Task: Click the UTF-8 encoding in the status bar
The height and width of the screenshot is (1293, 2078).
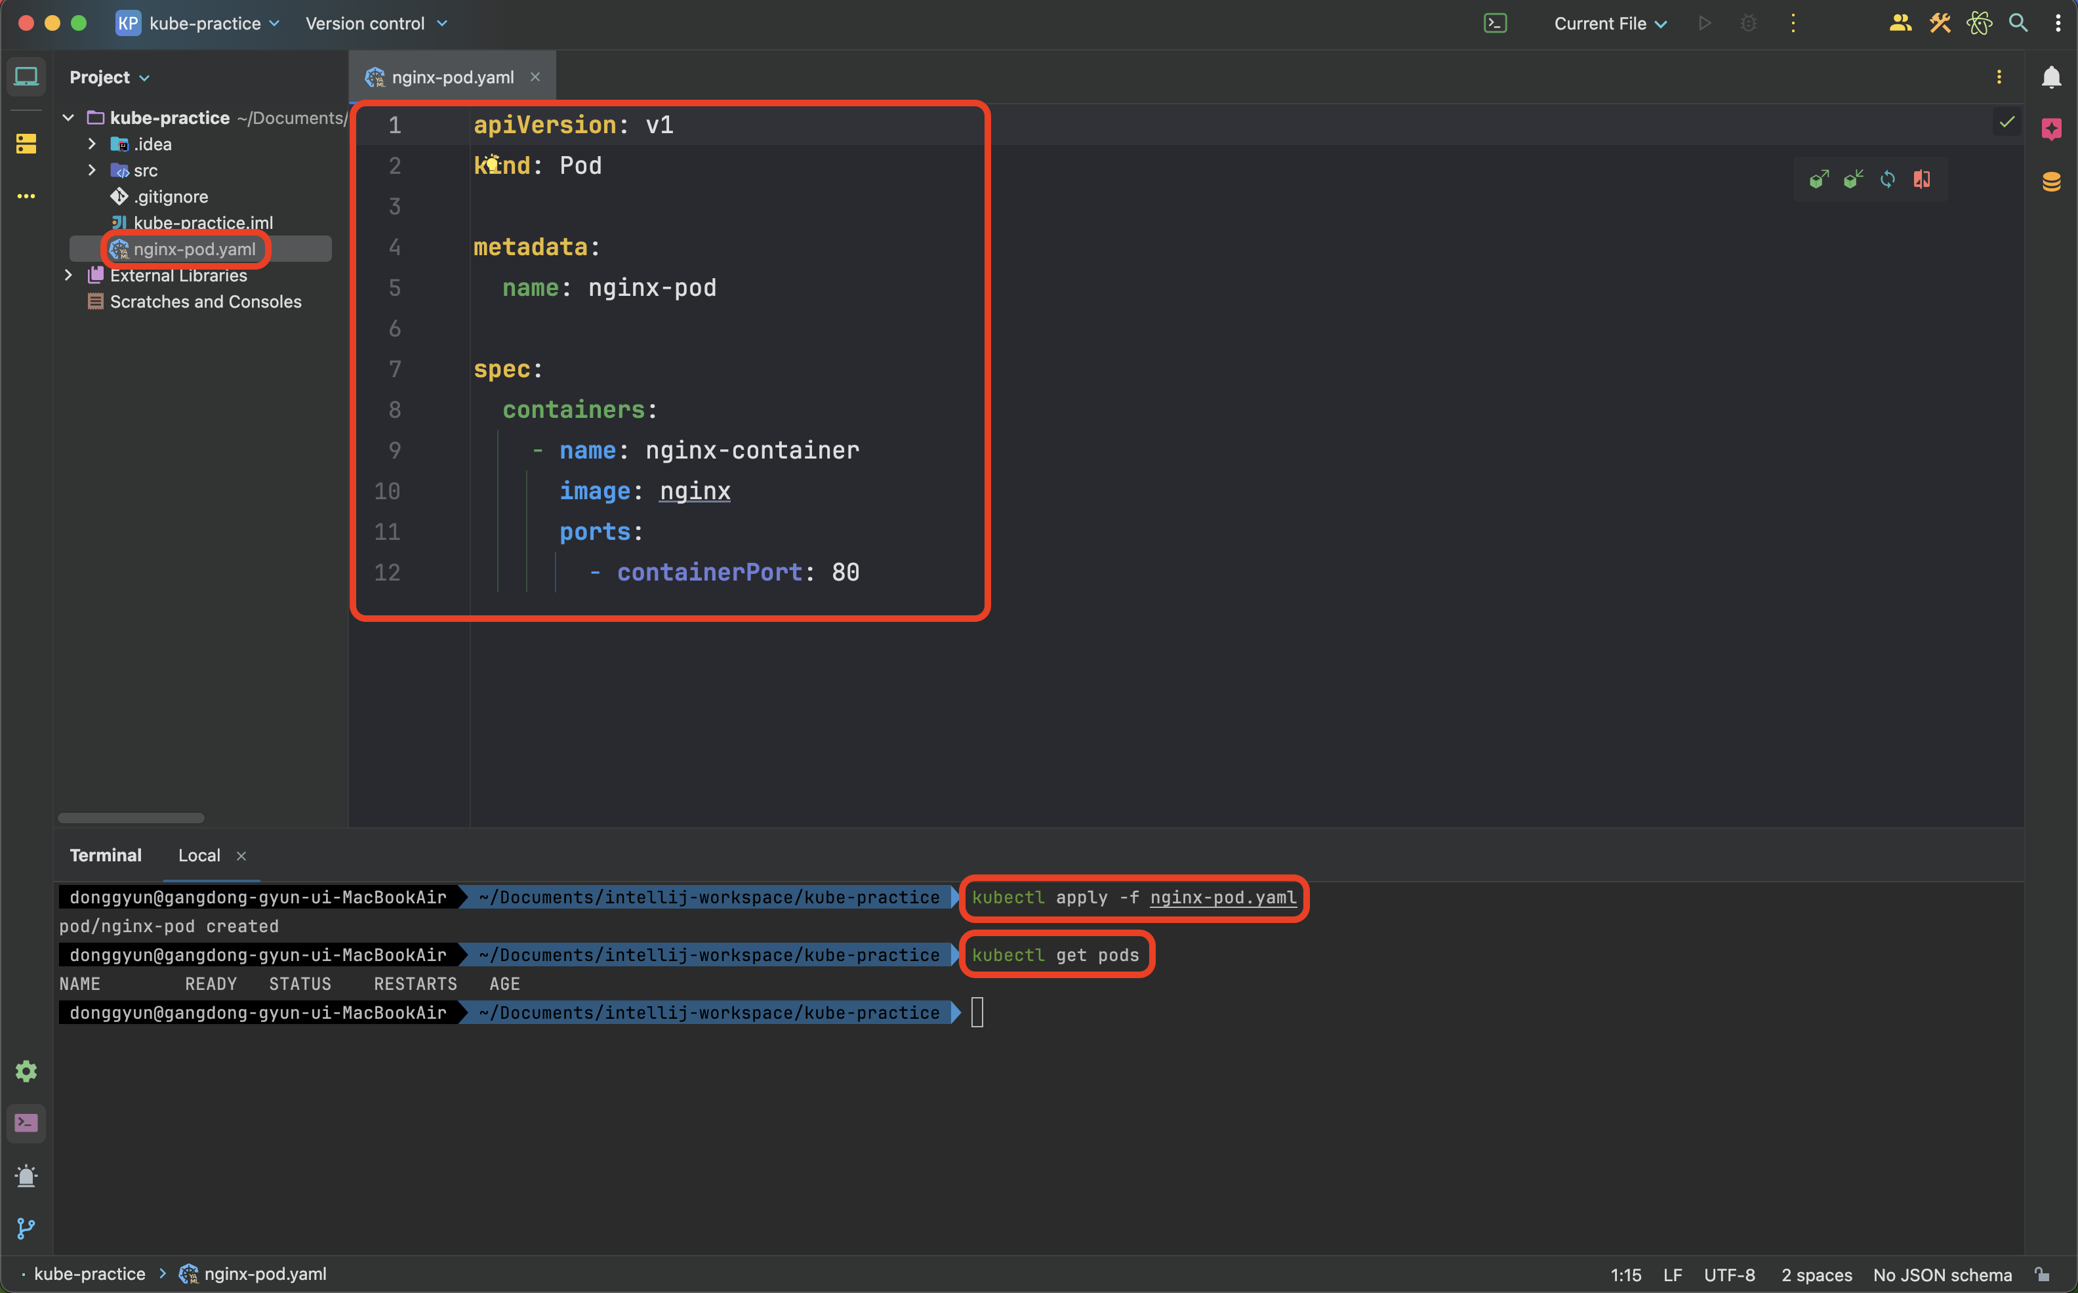Action: pyautogui.click(x=1728, y=1274)
